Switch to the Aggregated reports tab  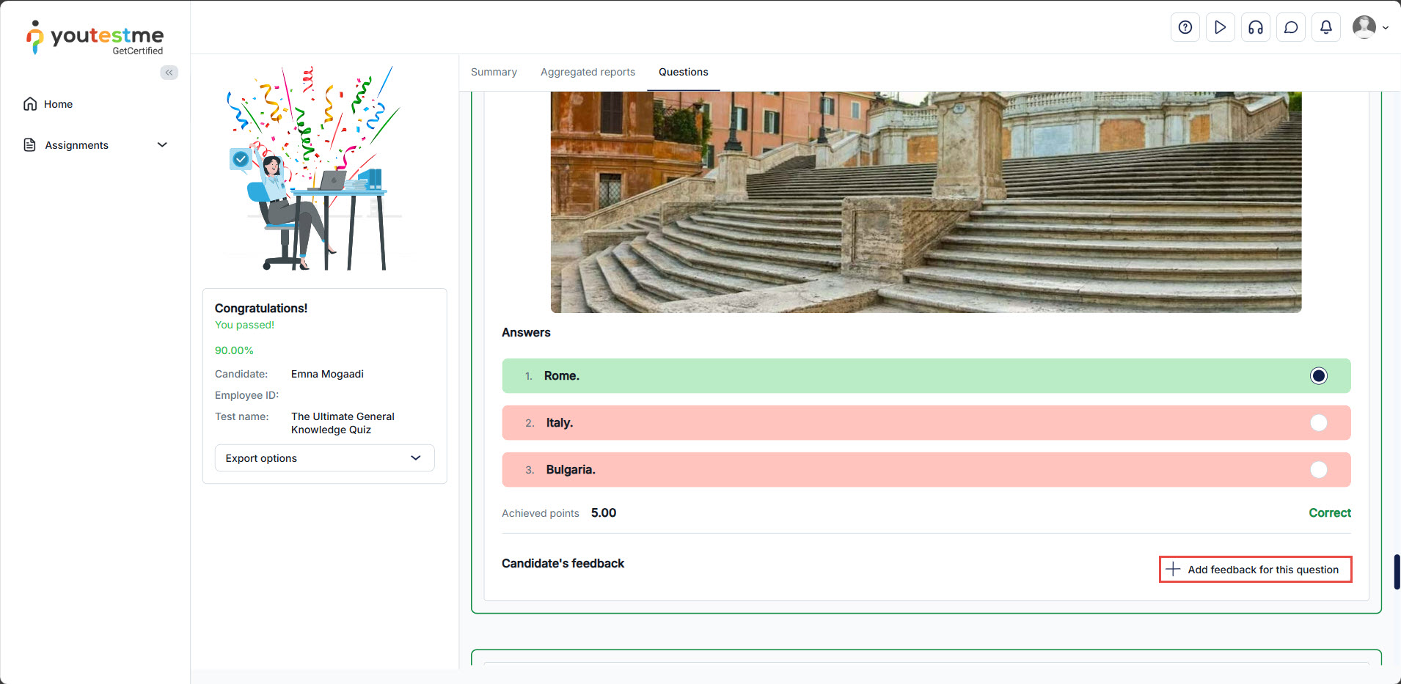pos(588,72)
